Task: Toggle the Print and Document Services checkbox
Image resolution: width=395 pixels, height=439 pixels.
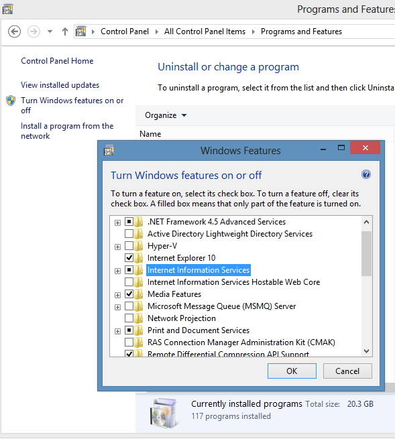Action: pyautogui.click(x=129, y=330)
